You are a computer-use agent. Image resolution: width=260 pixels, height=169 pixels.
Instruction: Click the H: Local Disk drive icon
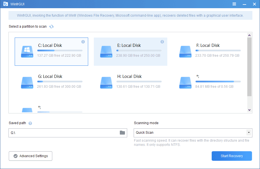106,83
